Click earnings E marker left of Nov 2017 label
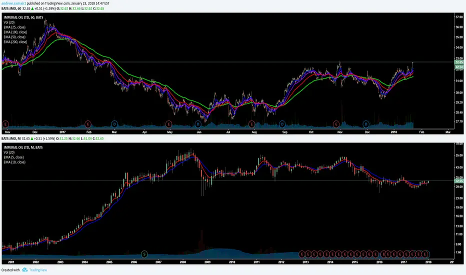This screenshot has width=466, height=275. click(x=336, y=123)
